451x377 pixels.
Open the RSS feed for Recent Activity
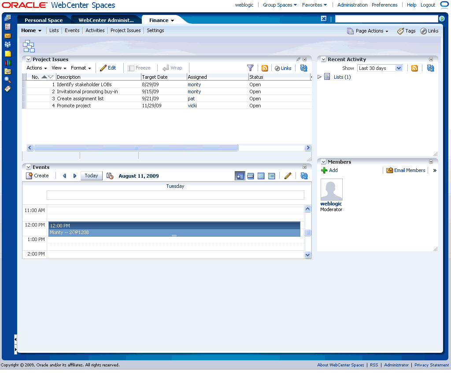[x=414, y=68]
